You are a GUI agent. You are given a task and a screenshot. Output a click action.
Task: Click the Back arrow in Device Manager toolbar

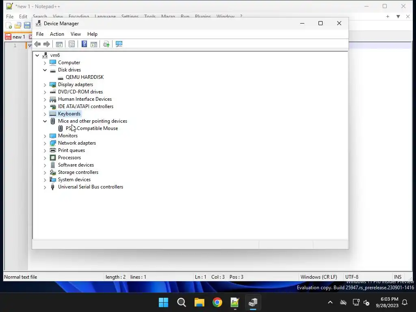[x=37, y=44]
